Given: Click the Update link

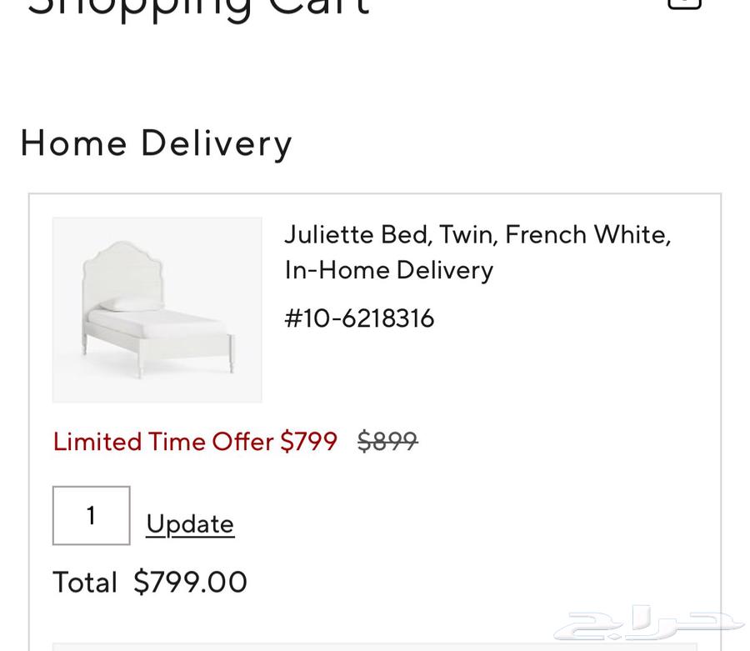Looking at the screenshot, I should coord(190,523).
